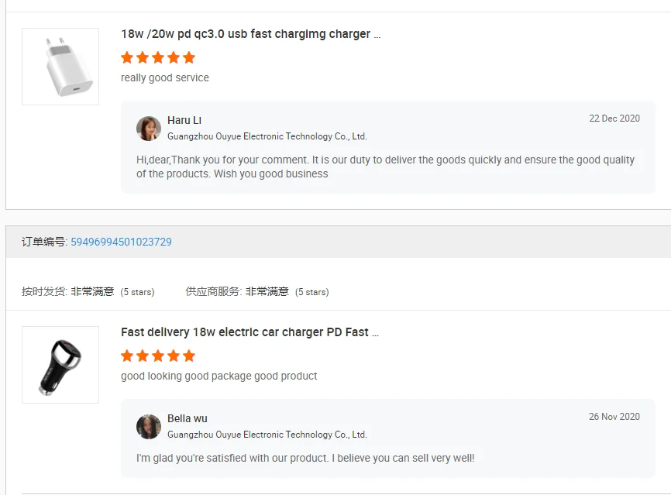Select the Bella wu reviewer name
Screen dimensions: 671x495
188,418
